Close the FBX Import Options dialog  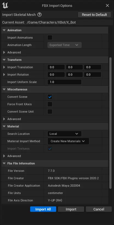pos(107,5)
